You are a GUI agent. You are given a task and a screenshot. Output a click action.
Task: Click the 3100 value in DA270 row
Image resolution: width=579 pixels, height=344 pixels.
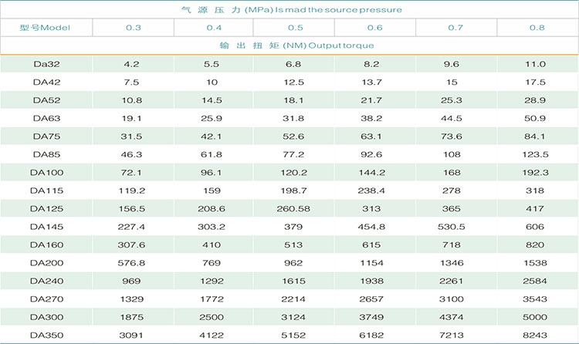[x=455, y=298]
